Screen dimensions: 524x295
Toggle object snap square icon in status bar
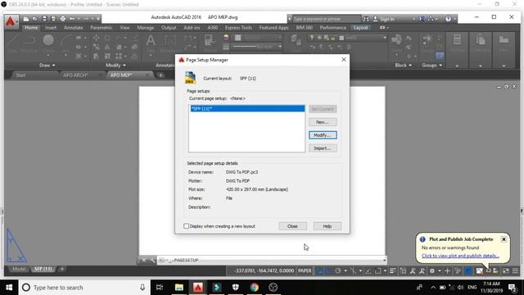click(377, 270)
